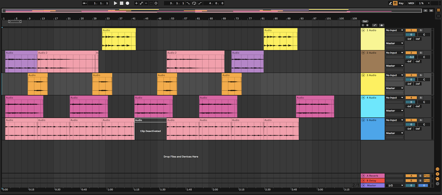Unfold the B Delay return track
This screenshot has width=442, height=195.
(x=364, y=181)
